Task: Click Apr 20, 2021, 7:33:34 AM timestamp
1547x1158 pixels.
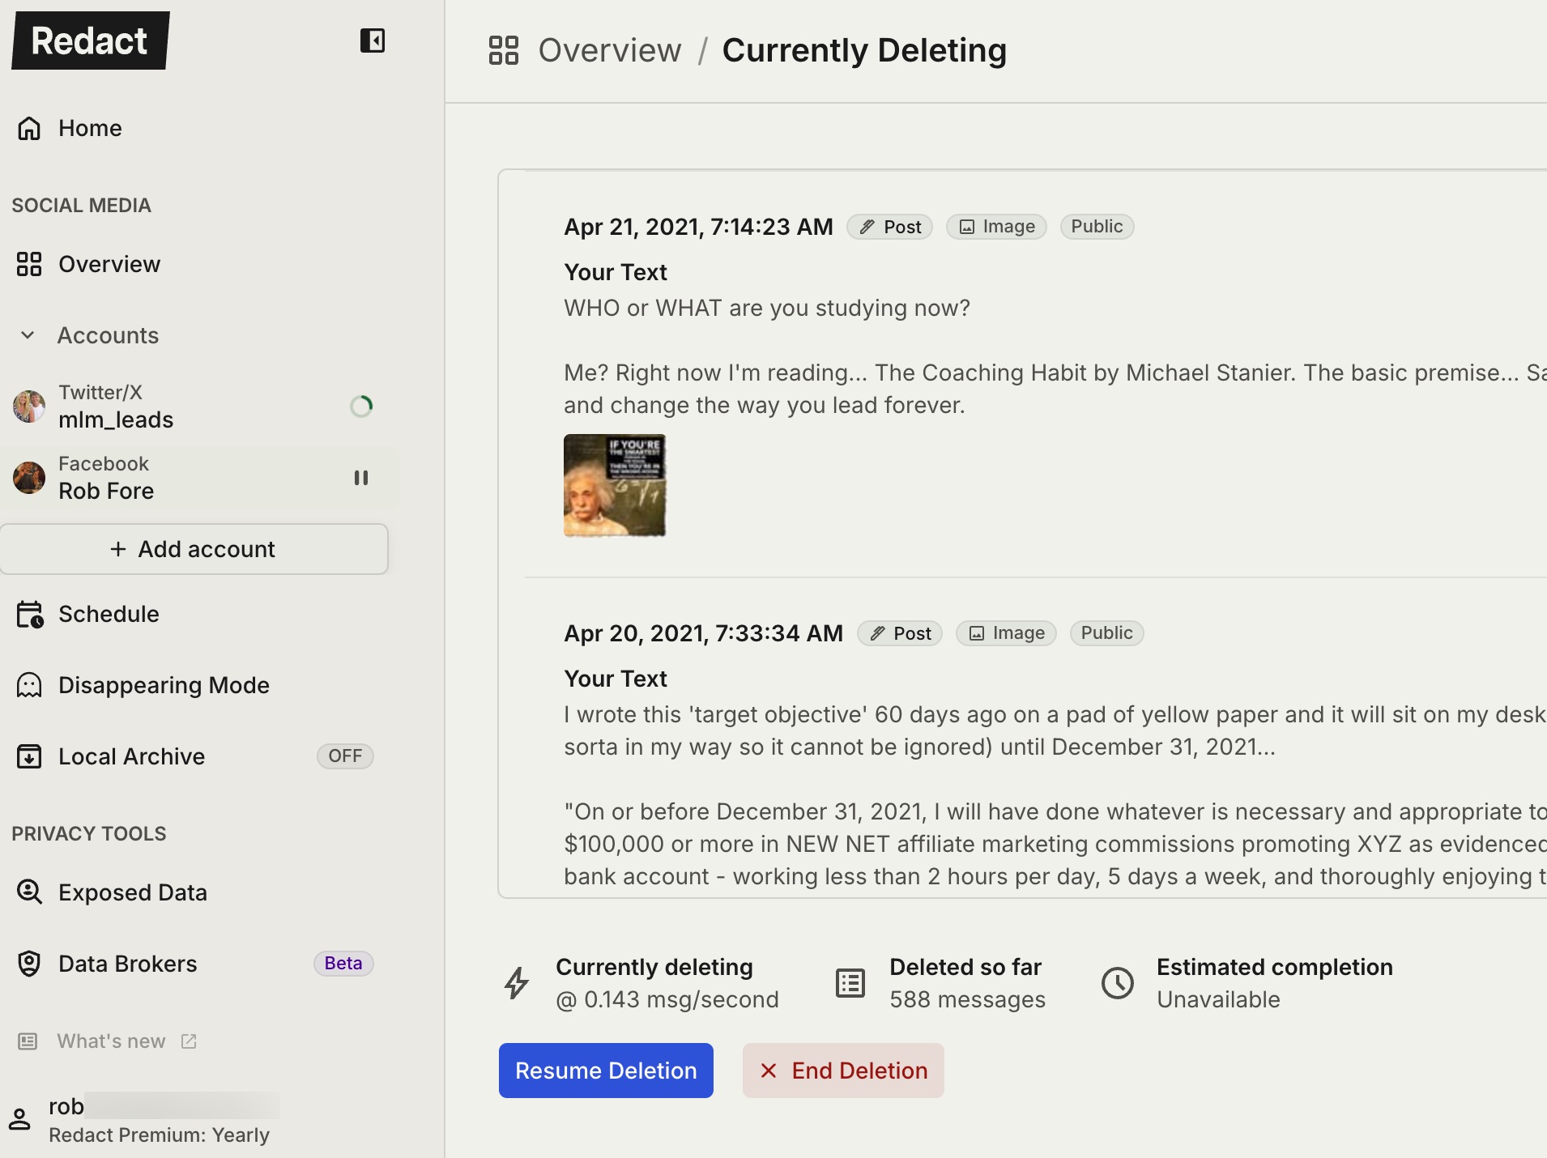Action: (x=704, y=633)
